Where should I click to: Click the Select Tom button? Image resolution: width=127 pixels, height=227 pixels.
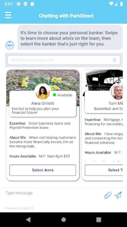pos(104,170)
